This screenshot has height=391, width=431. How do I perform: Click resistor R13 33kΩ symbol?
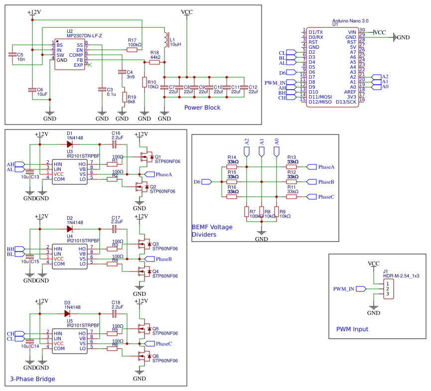pyautogui.click(x=291, y=167)
